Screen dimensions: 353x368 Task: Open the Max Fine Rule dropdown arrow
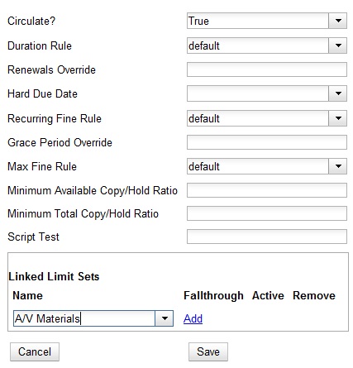click(337, 166)
